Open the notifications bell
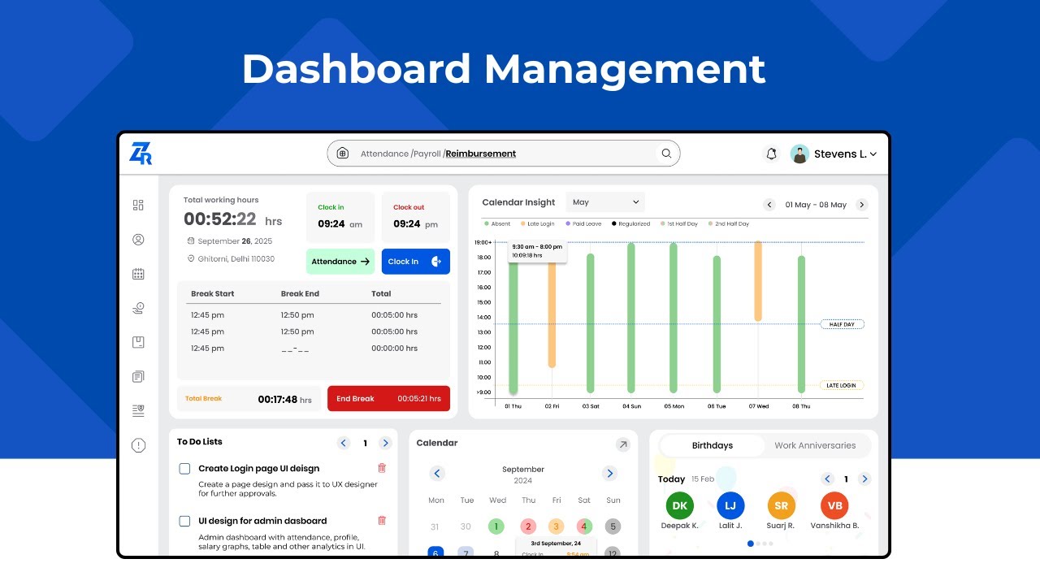The width and height of the screenshot is (1040, 585). tap(772, 154)
